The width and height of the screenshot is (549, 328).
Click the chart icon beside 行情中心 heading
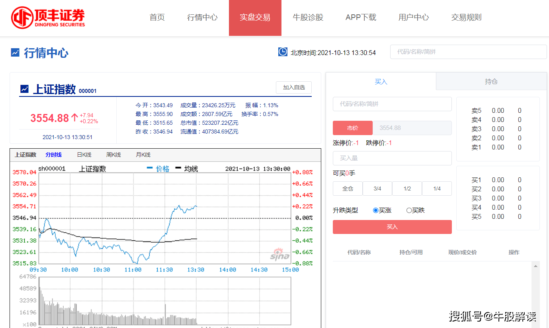coord(15,52)
